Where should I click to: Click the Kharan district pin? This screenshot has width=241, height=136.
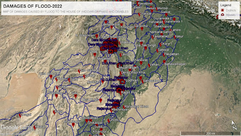coord(35,128)
